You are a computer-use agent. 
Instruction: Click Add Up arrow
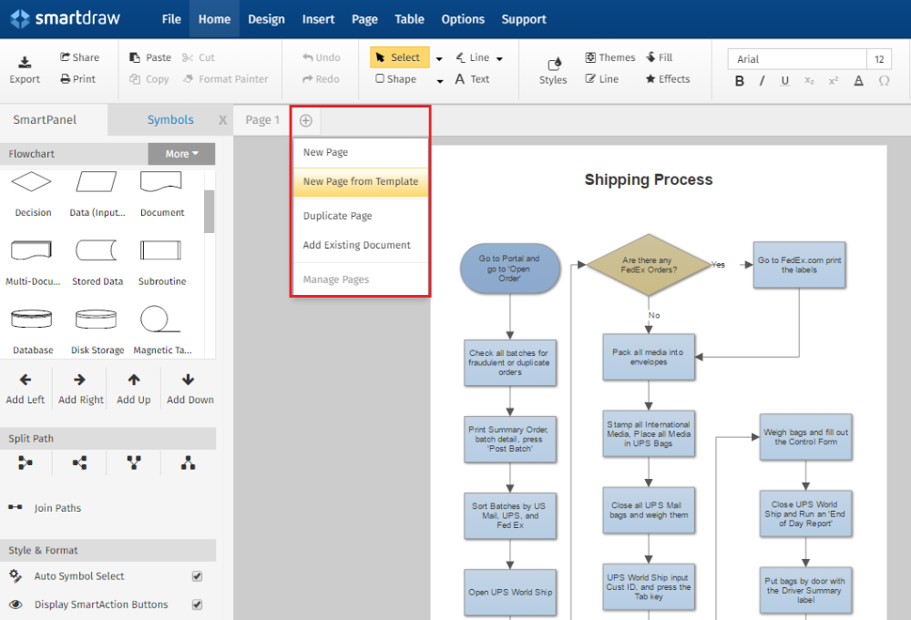coord(134,381)
